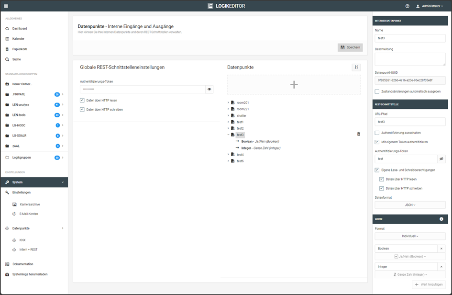Click the Beschreibung text area
The height and width of the screenshot is (295, 452).
click(410, 59)
